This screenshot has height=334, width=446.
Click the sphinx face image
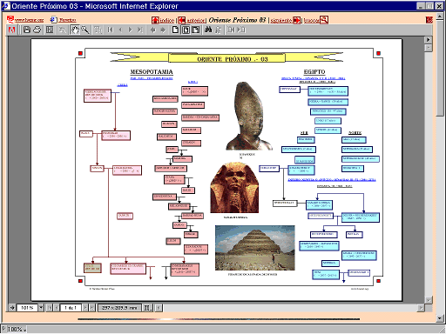tap(234, 188)
